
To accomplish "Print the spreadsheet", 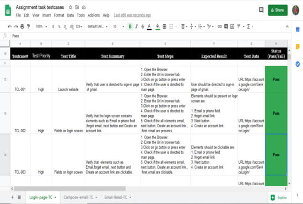I will [x=22, y=26].
